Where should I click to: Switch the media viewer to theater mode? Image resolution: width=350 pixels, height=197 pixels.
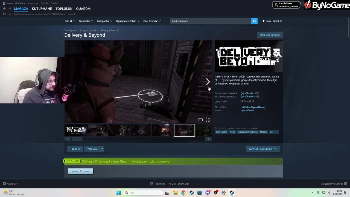200,120
